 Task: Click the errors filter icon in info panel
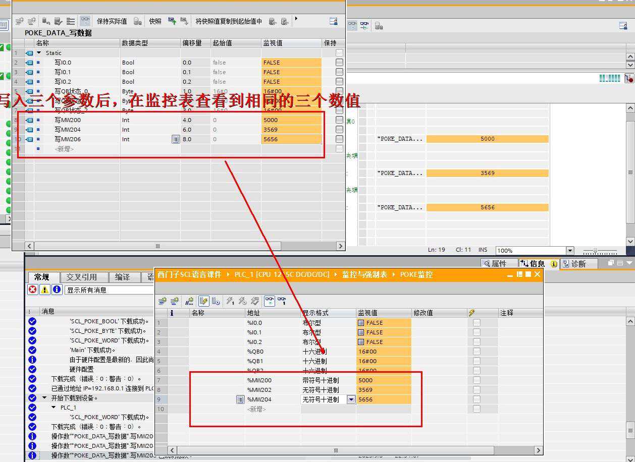(33, 290)
